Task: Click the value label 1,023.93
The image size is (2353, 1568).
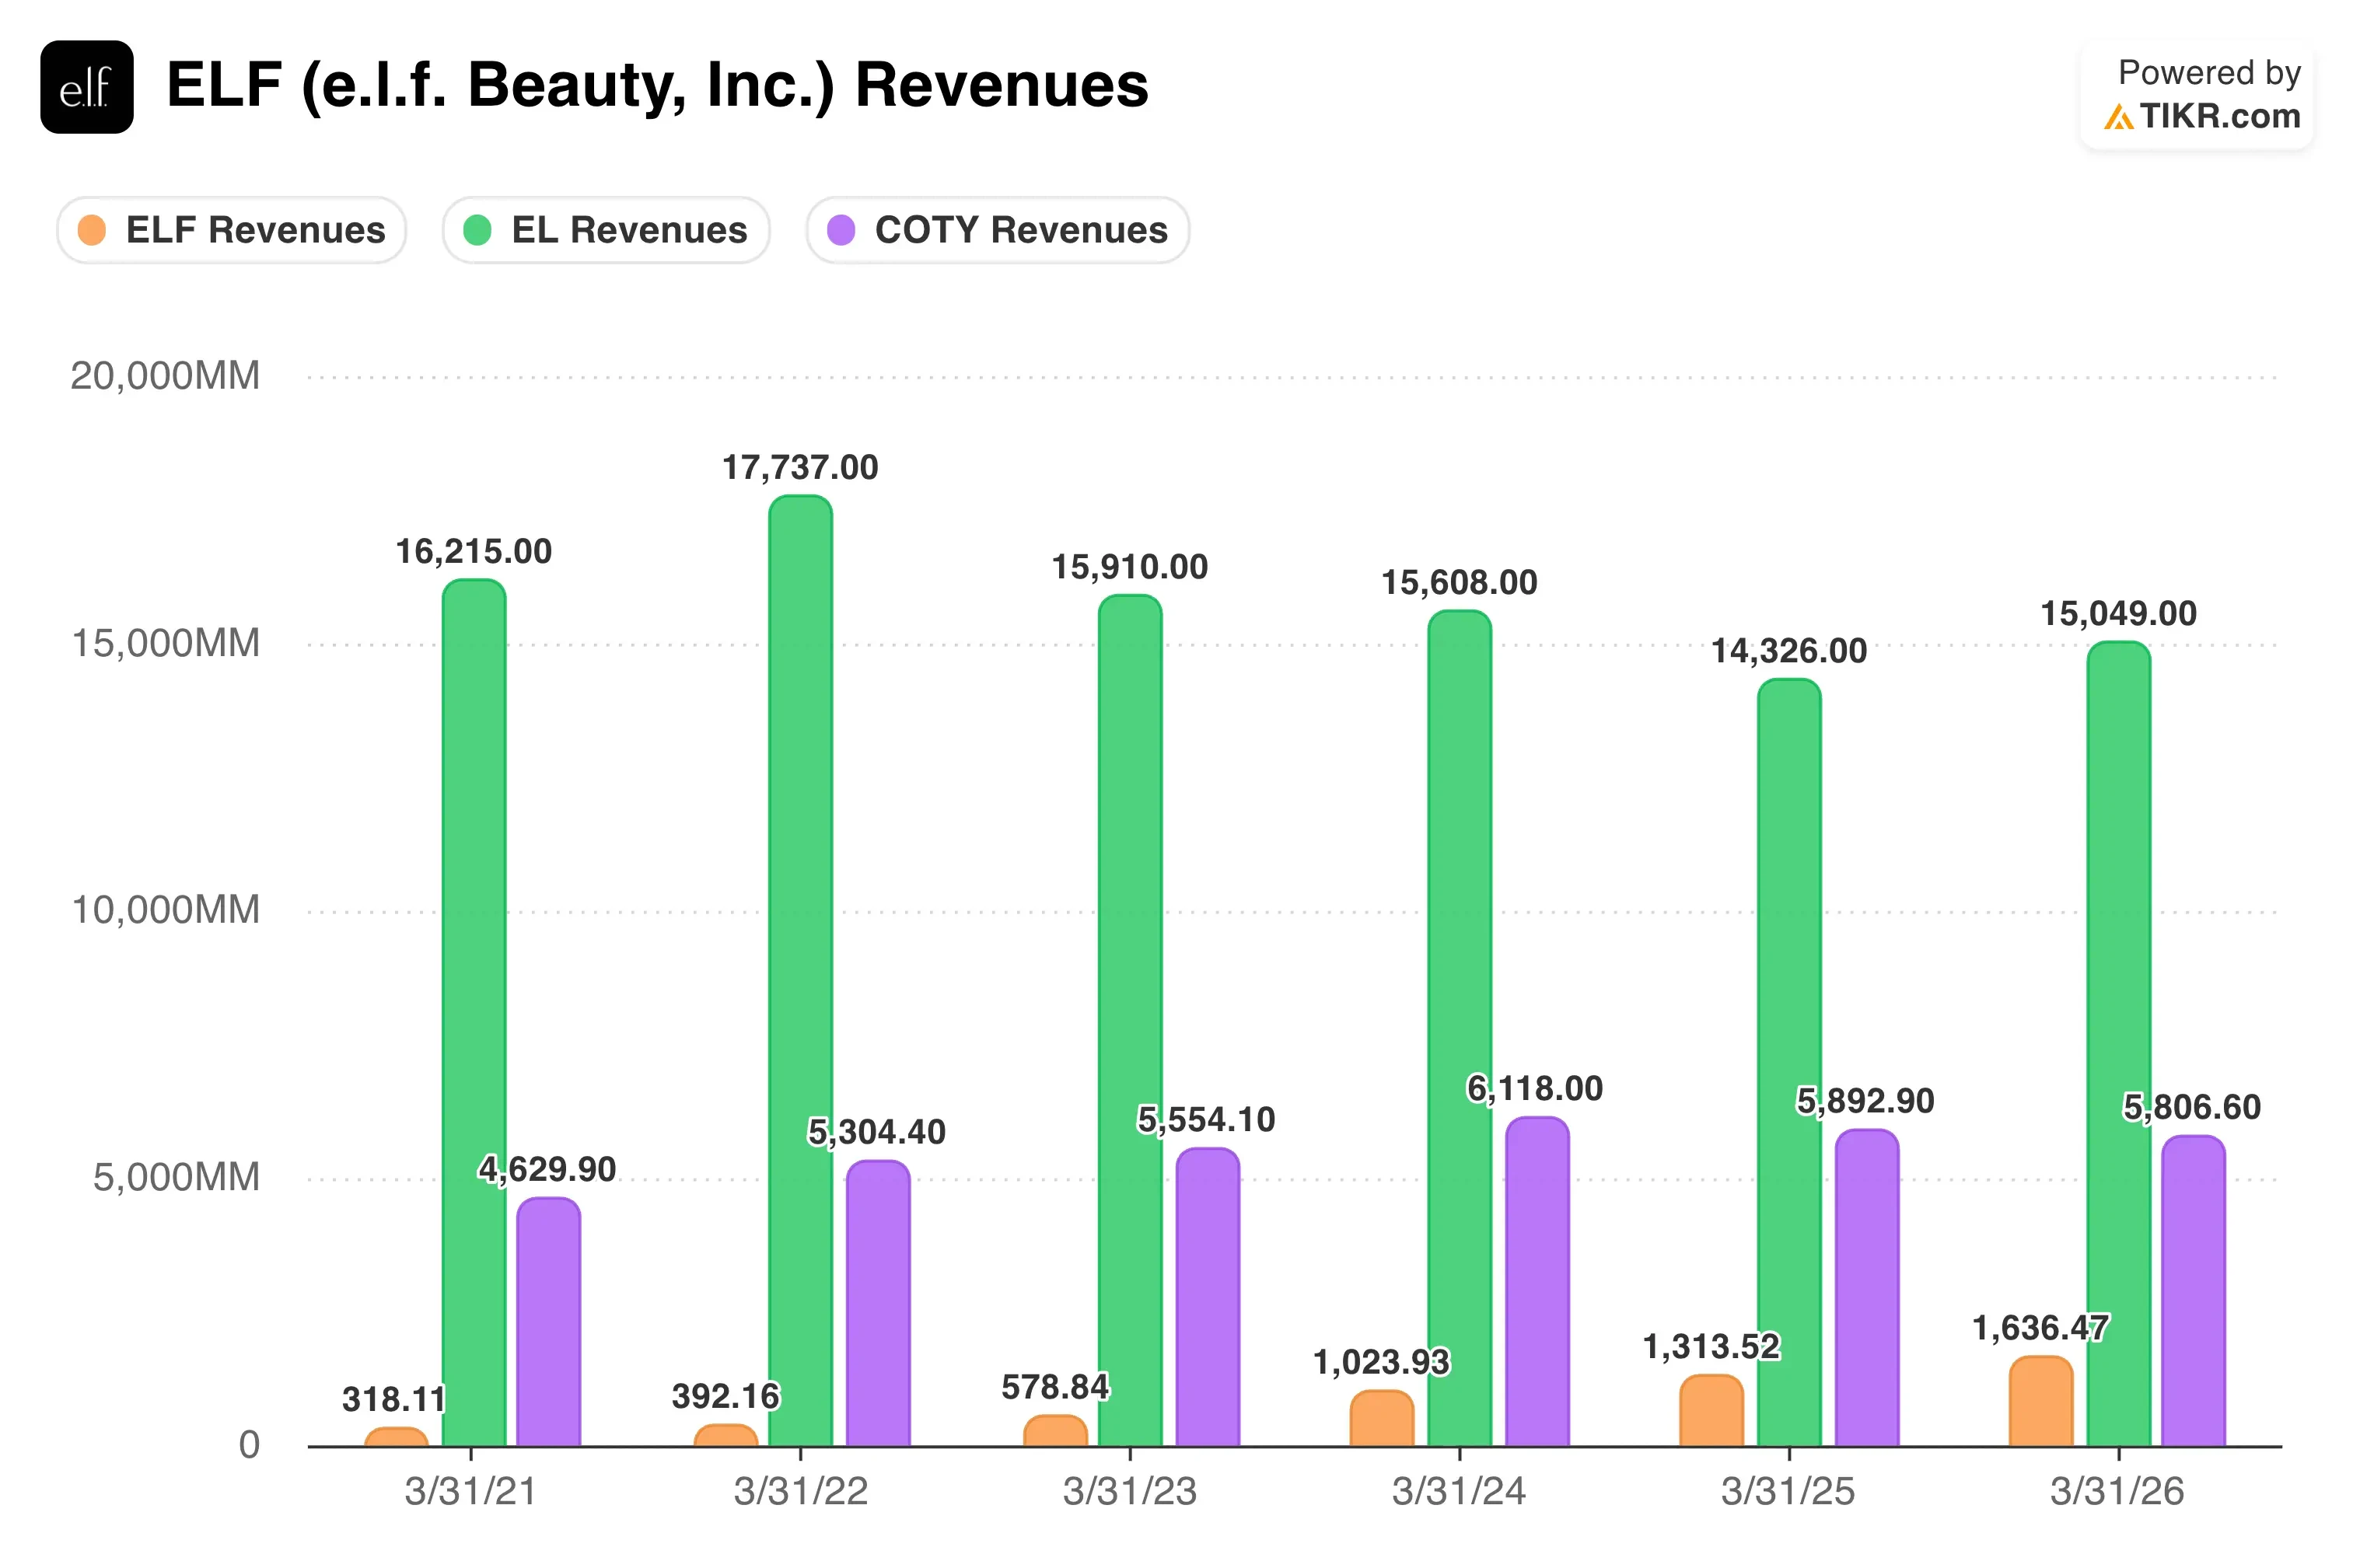Action: tap(1382, 1362)
